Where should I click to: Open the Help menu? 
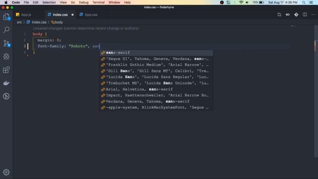coord(127,2)
